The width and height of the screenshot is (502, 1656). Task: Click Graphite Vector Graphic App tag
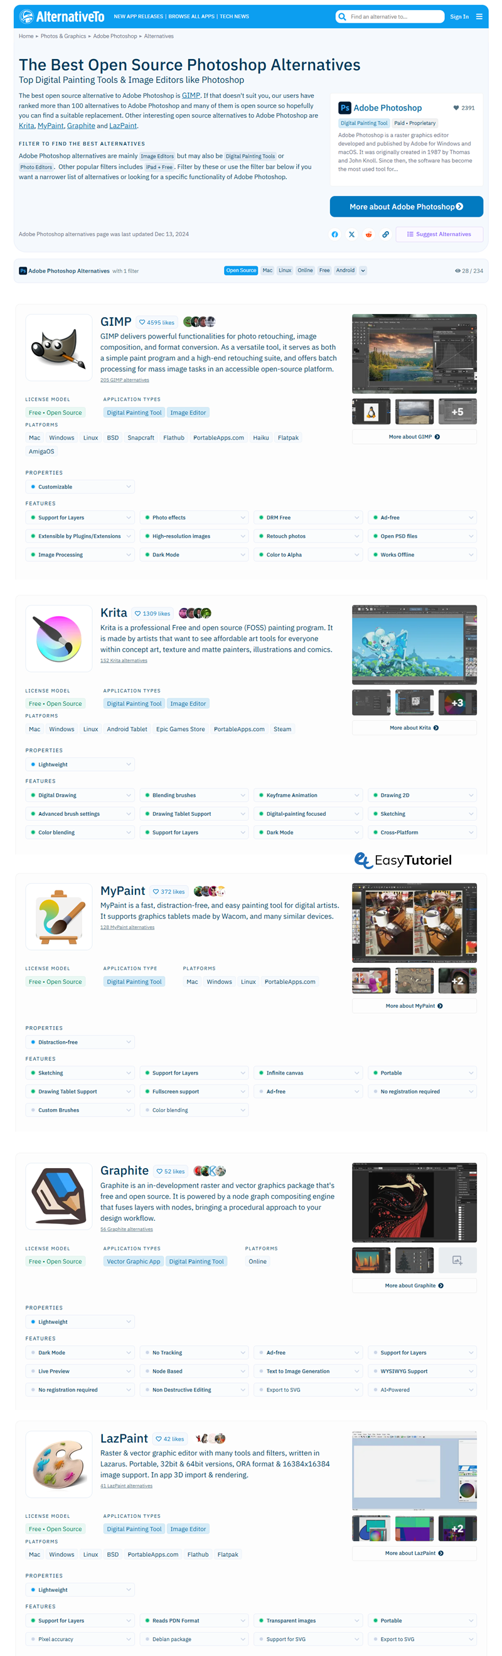tap(133, 1261)
